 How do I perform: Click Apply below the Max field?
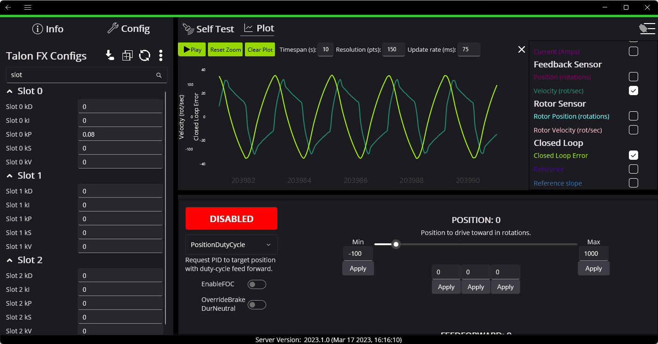tap(594, 268)
